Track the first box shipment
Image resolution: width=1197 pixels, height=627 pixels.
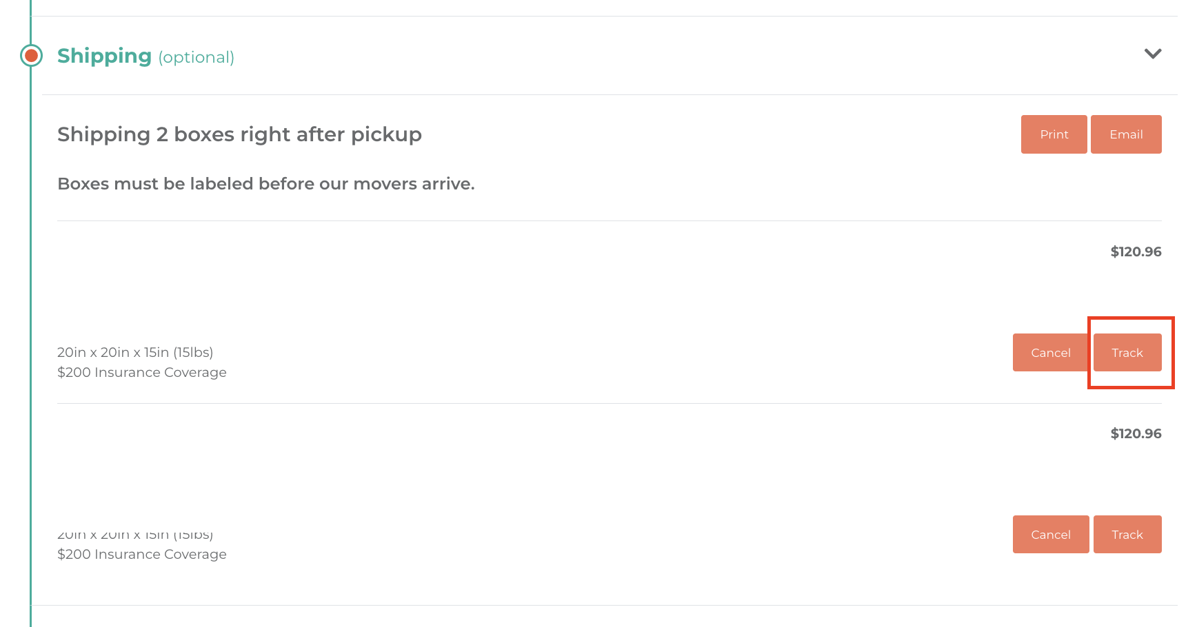pos(1127,353)
